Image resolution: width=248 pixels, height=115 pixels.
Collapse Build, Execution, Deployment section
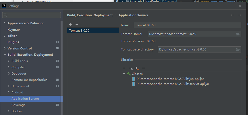(5, 55)
